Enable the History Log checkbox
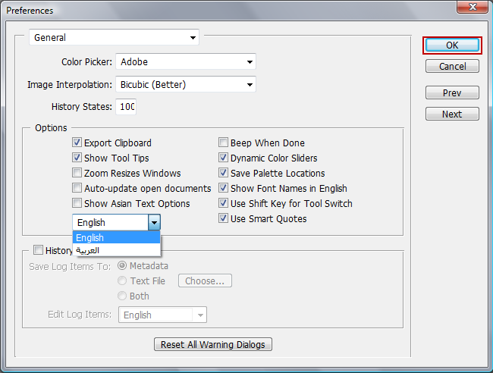The image size is (493, 373). [x=39, y=250]
